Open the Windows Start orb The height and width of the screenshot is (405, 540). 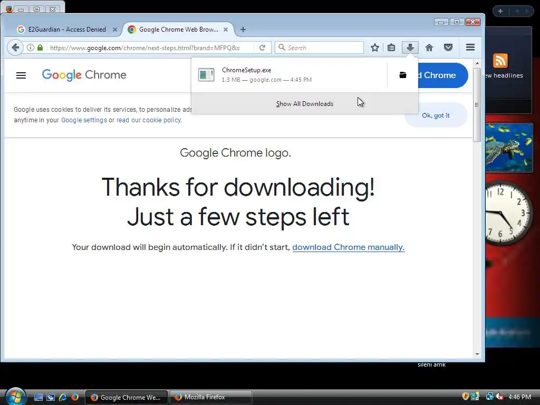point(15,397)
